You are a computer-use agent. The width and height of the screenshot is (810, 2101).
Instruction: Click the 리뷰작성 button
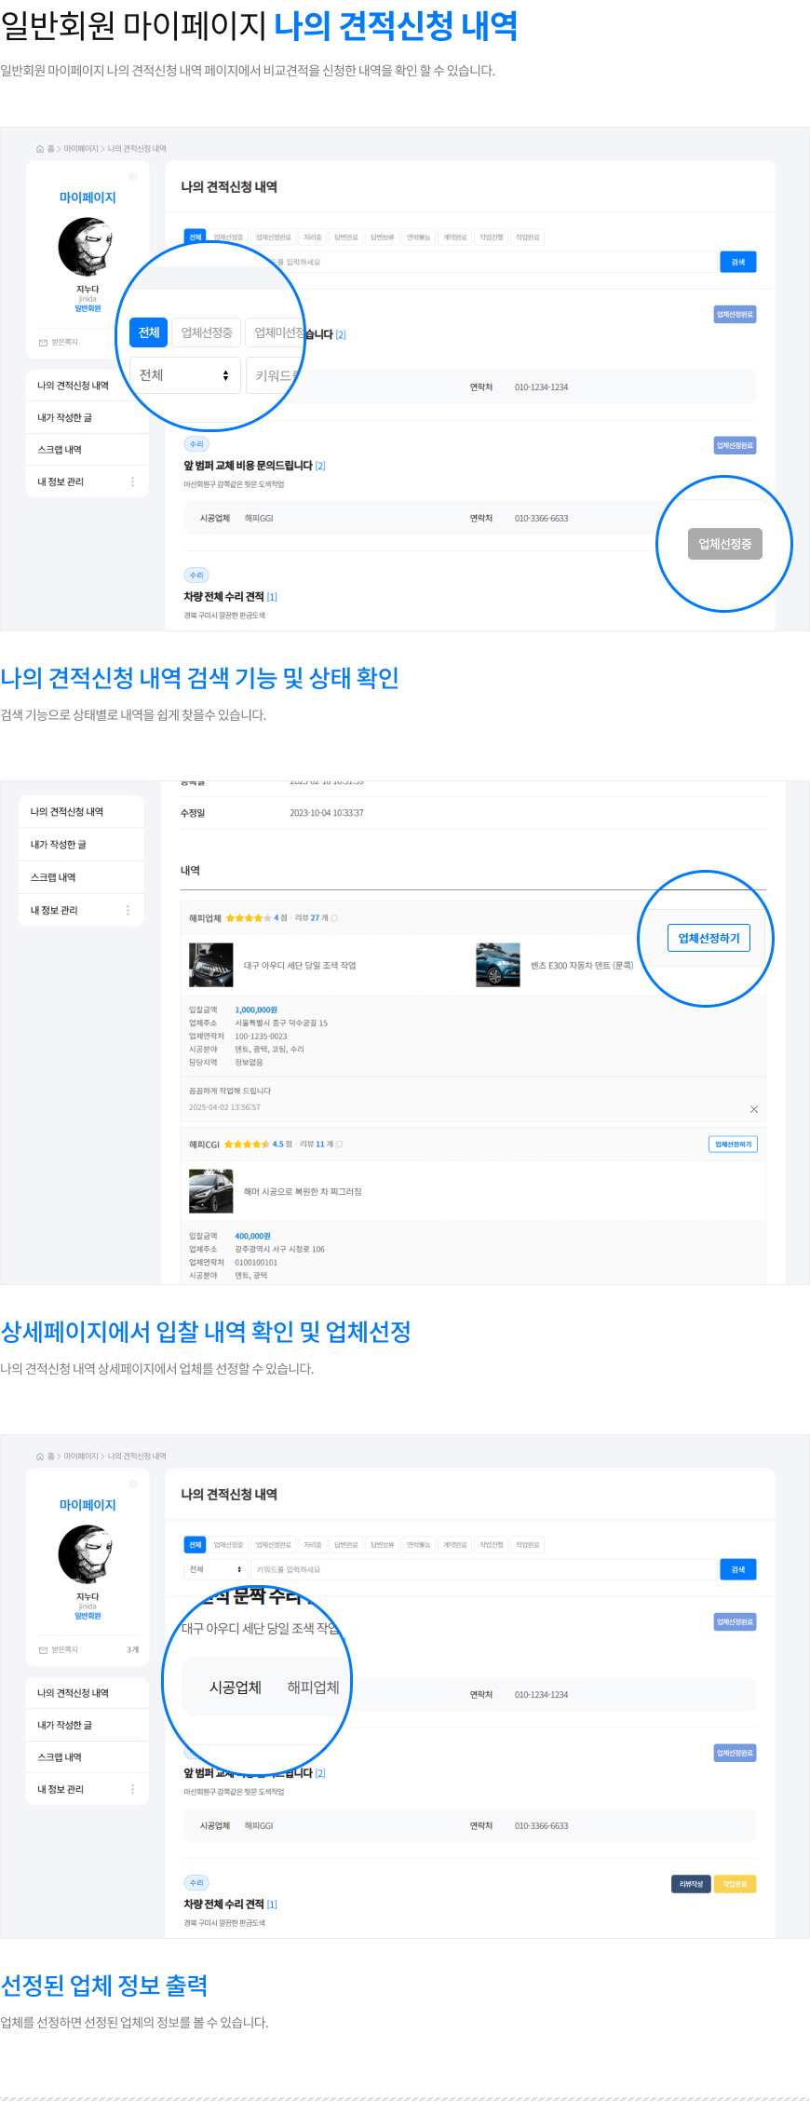pos(691,1884)
